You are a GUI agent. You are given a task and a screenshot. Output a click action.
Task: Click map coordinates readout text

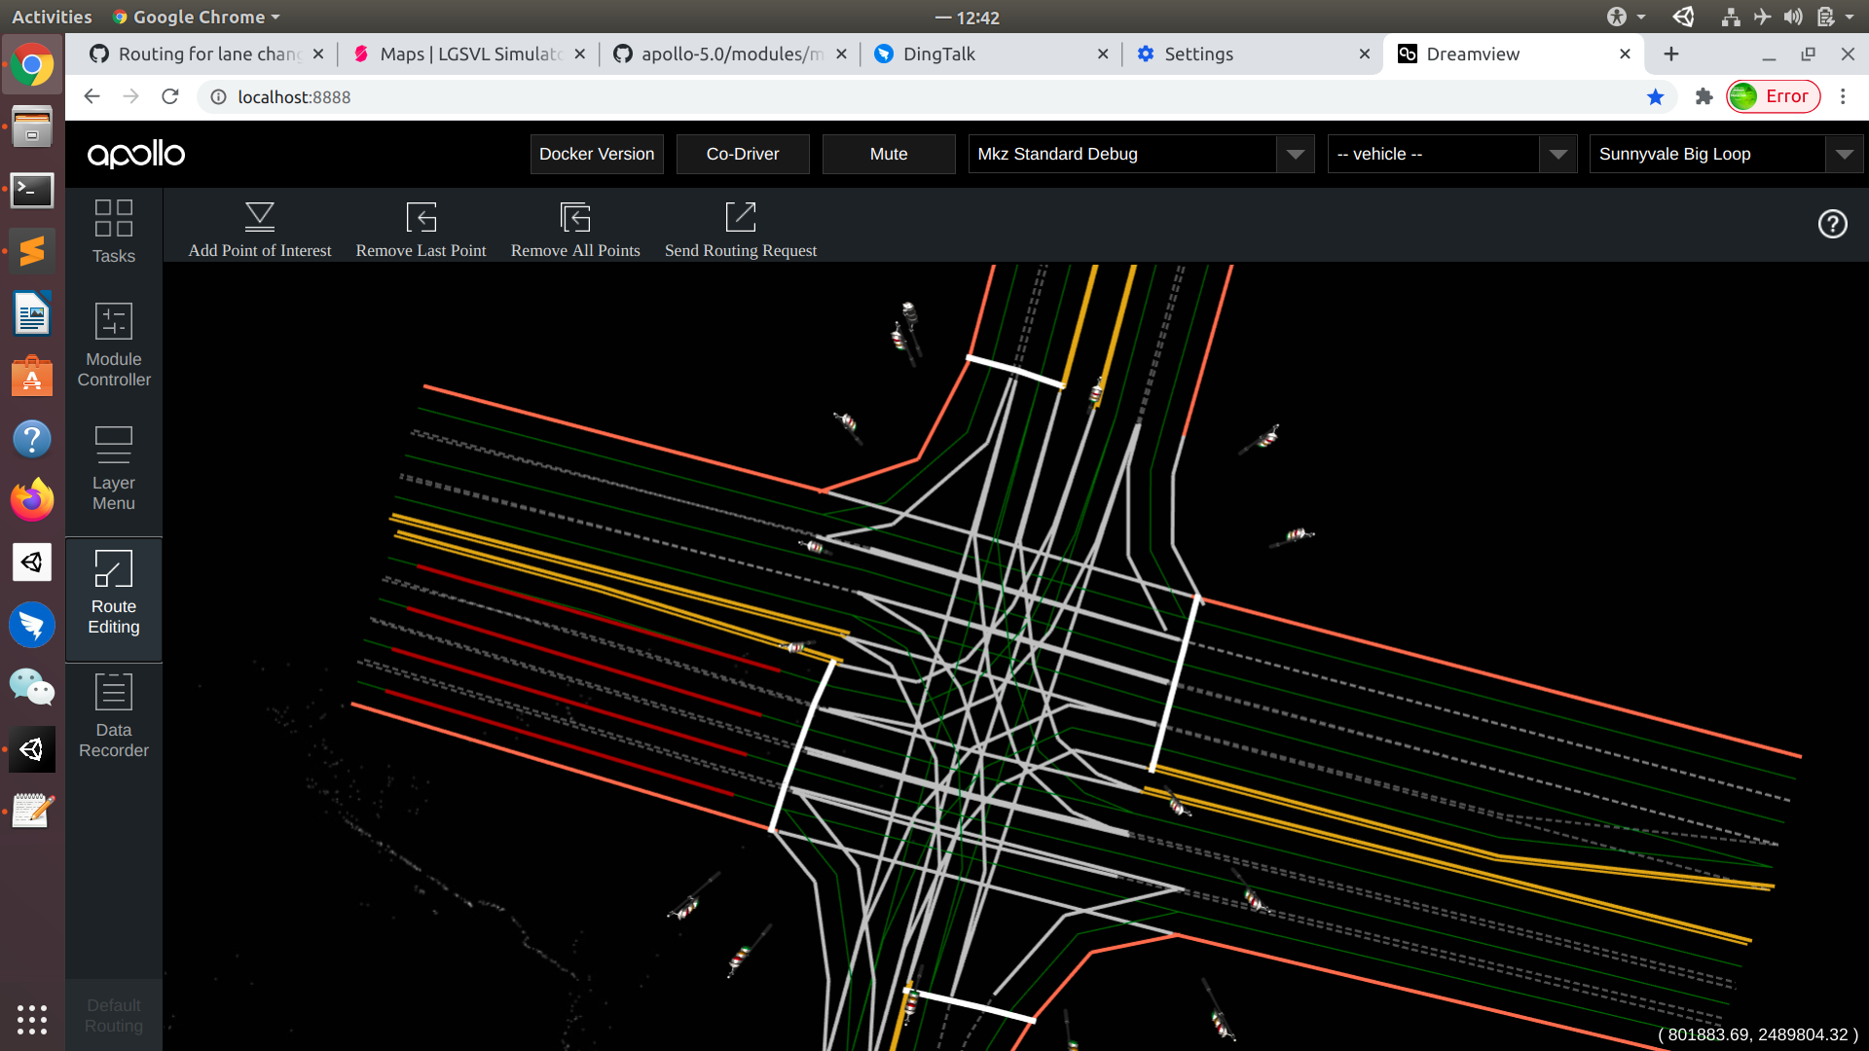coord(1758,1034)
